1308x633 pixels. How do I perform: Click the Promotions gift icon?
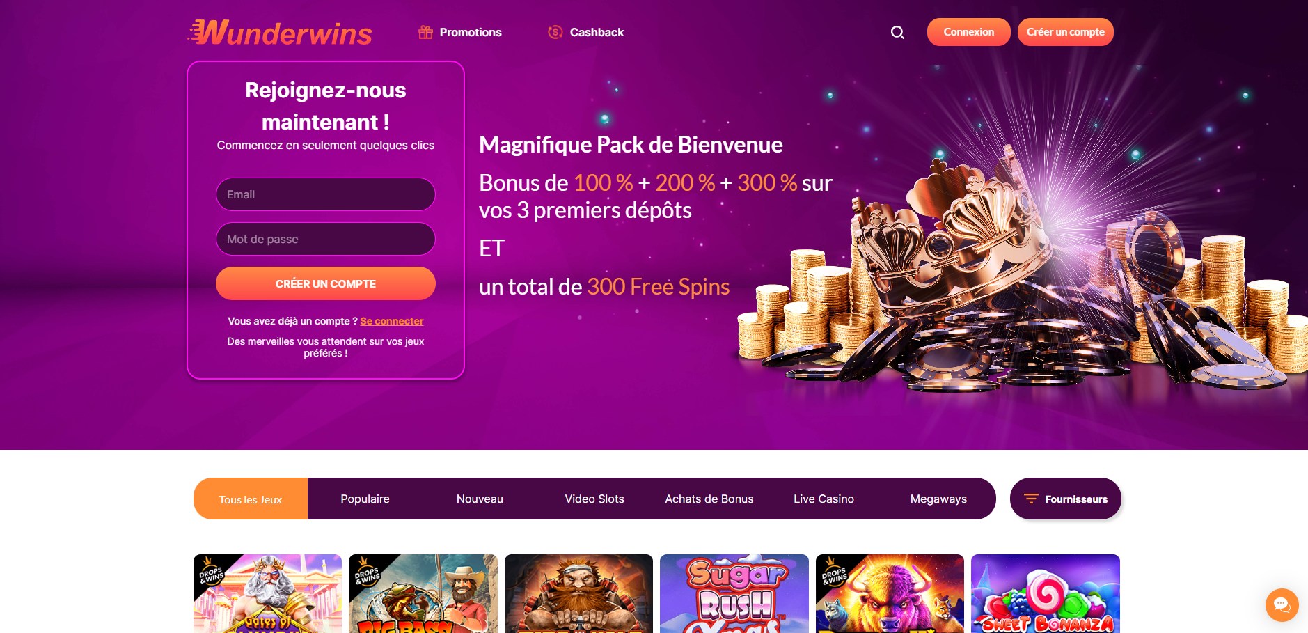[x=425, y=32]
